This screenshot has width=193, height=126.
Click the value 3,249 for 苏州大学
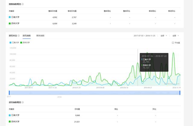click(x=74, y=23)
